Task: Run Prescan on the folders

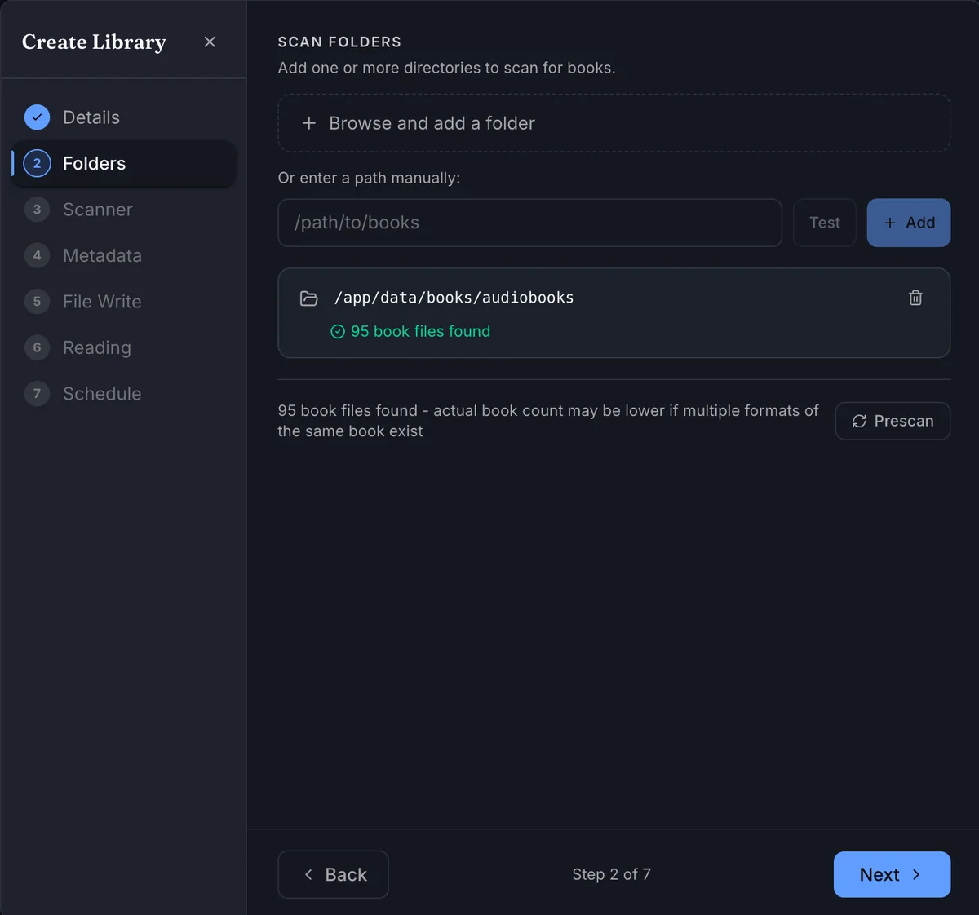Action: point(893,421)
